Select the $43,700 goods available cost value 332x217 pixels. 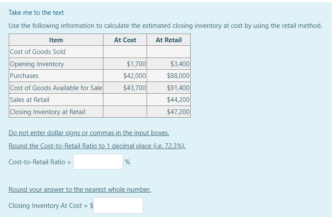point(135,88)
